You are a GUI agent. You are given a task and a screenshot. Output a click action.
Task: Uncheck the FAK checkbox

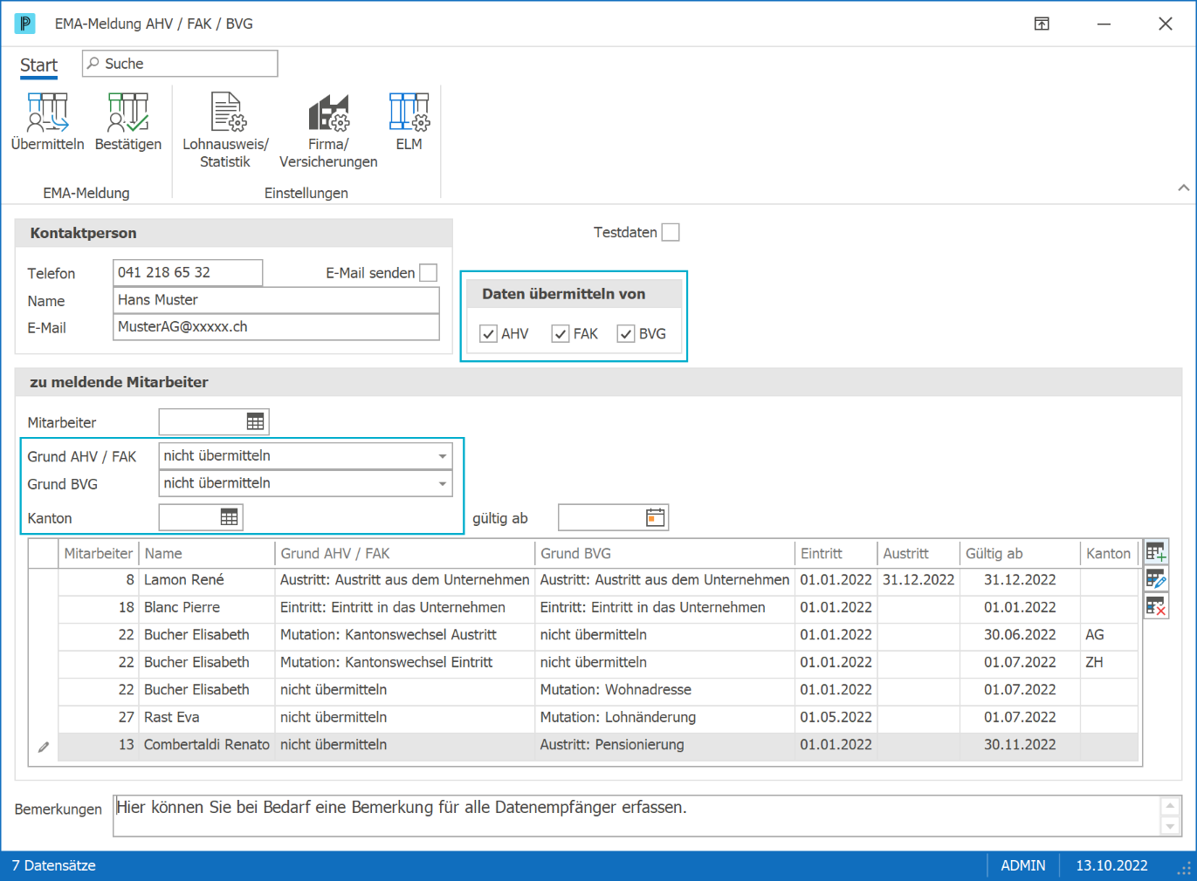(561, 334)
